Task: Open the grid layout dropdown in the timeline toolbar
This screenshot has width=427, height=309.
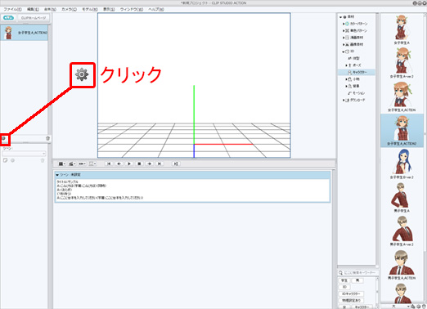Action: click(62, 163)
